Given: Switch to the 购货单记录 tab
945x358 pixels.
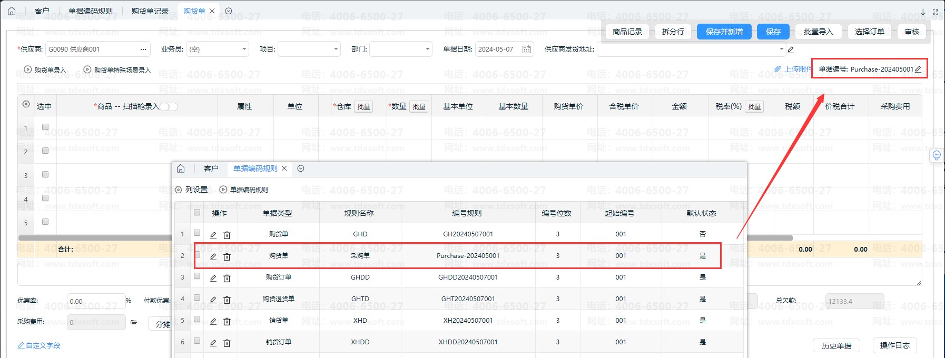Looking at the screenshot, I should click(x=150, y=11).
